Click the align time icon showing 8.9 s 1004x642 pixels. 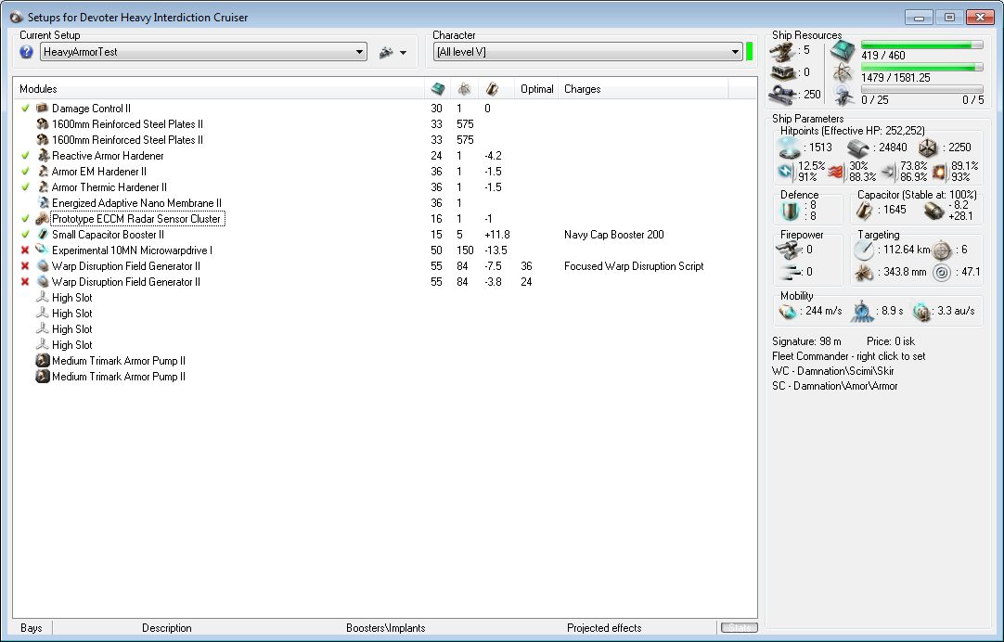click(862, 312)
